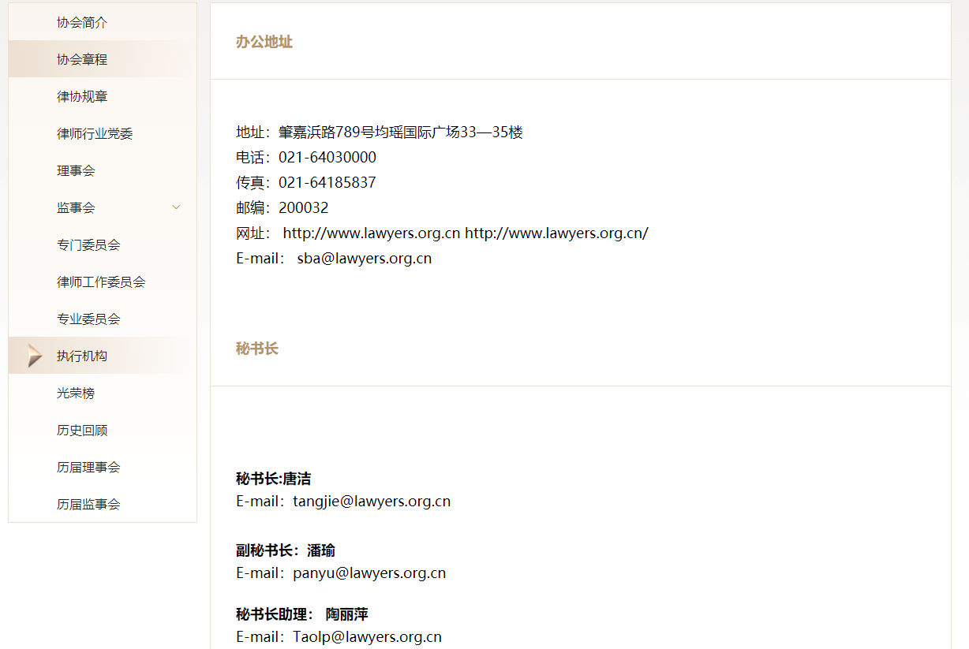969x649 pixels.
Task: Click the sba@lawyers.org.cn email address
Action: [363, 258]
